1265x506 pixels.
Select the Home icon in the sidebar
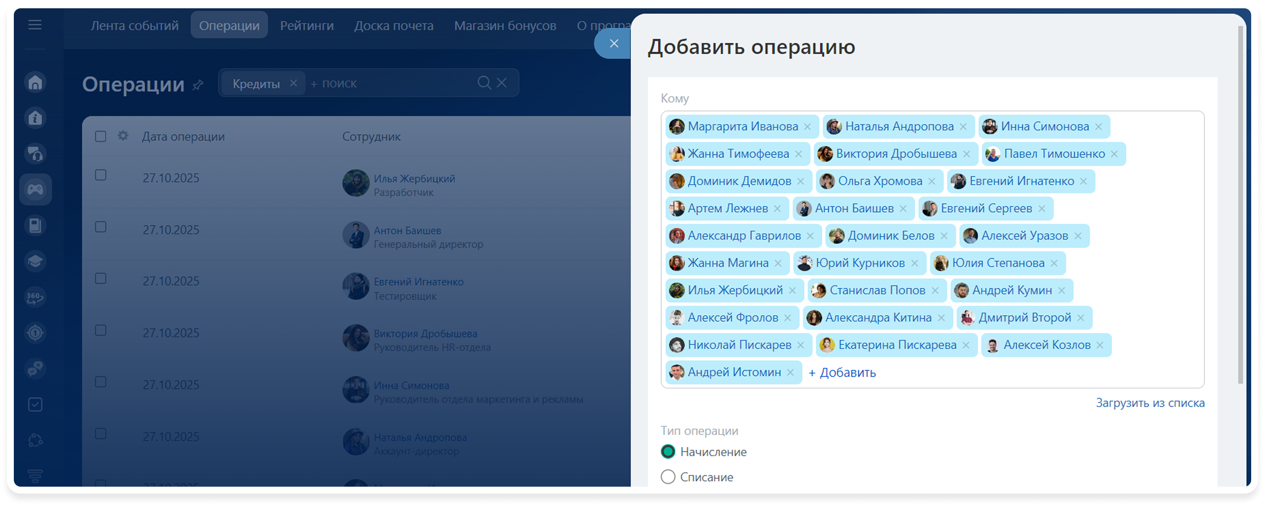[35, 82]
